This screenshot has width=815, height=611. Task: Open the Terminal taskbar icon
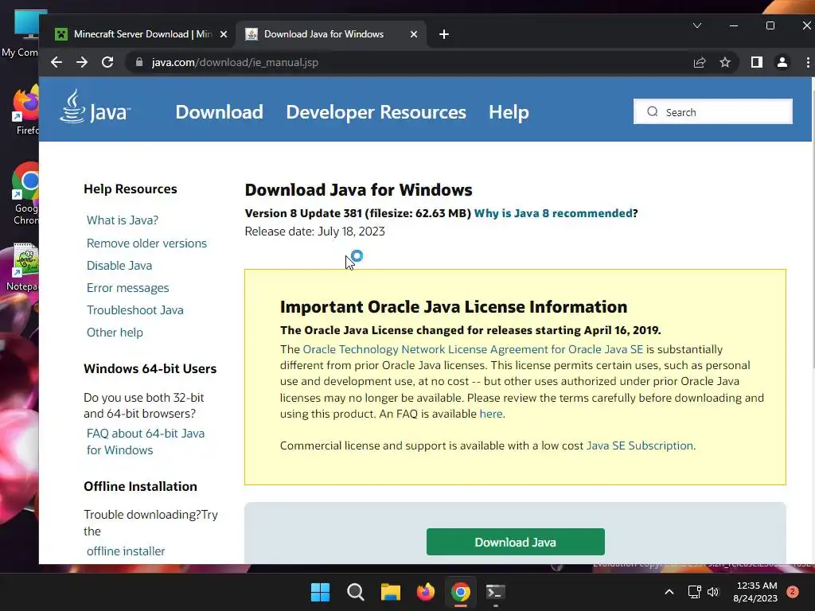(495, 592)
